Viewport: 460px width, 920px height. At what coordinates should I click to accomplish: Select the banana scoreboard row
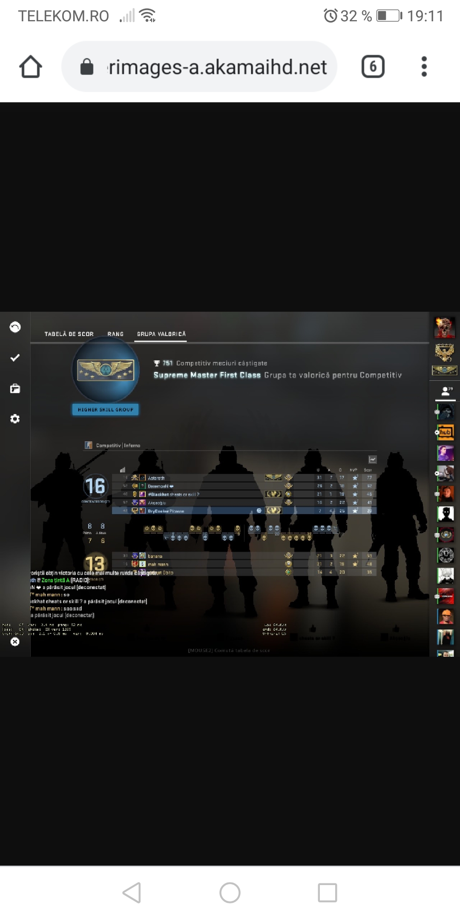pyautogui.click(x=244, y=556)
